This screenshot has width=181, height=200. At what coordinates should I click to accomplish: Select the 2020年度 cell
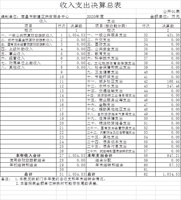[x=95, y=16]
